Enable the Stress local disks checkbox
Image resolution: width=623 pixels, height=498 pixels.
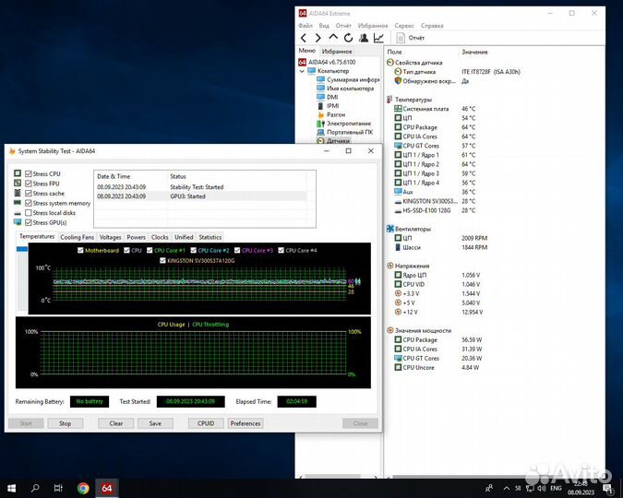(x=30, y=213)
